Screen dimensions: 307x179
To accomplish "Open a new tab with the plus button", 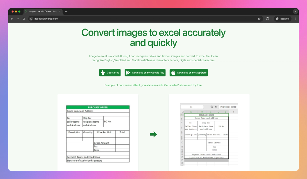I will point(66,11).
